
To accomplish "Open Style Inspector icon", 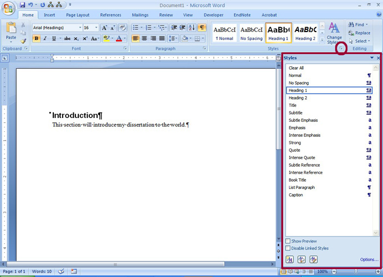I will 301,259.
